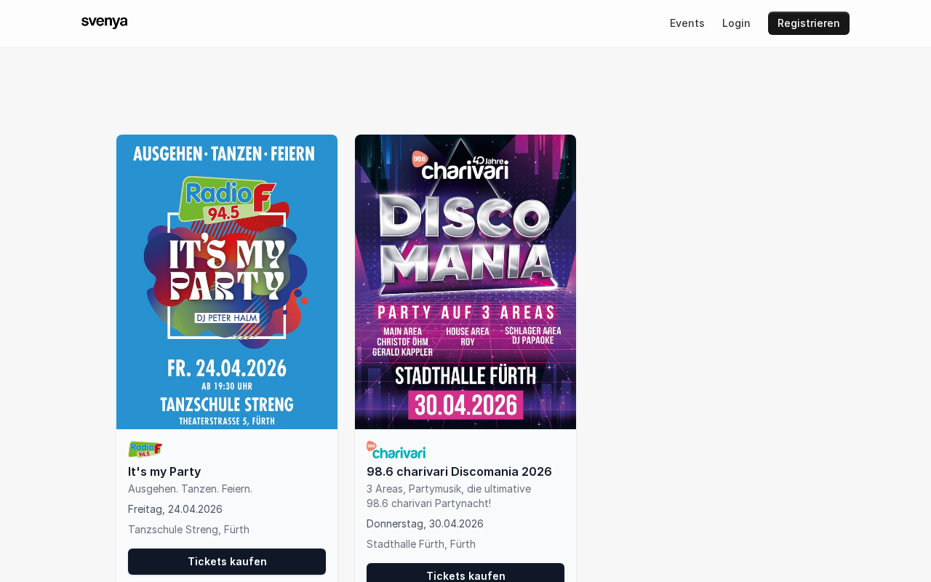Open the Events page from navigation
The image size is (931, 582).
point(687,23)
